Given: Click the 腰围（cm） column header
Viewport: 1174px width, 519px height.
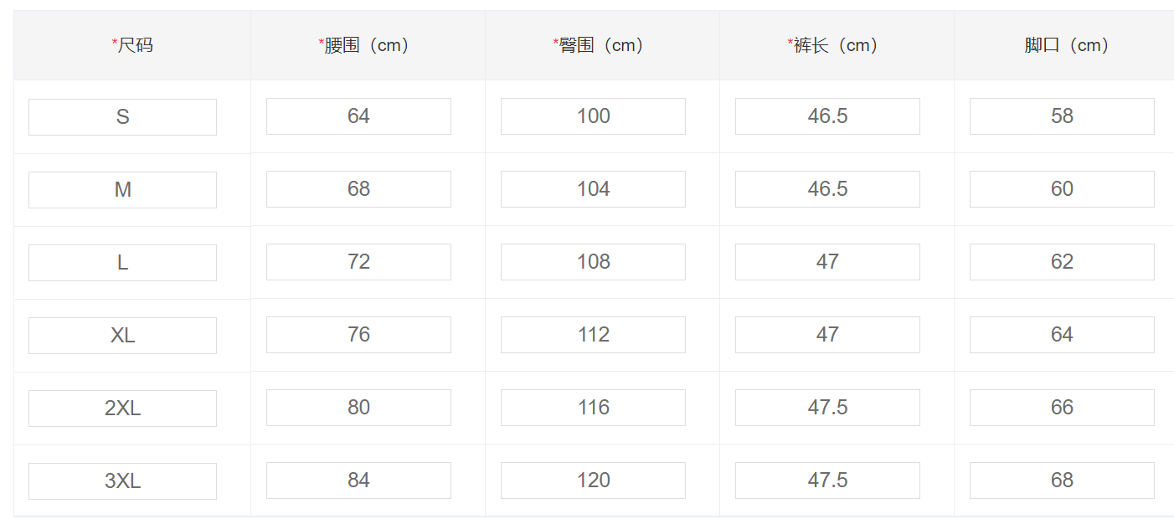Looking at the screenshot, I should point(368,45).
